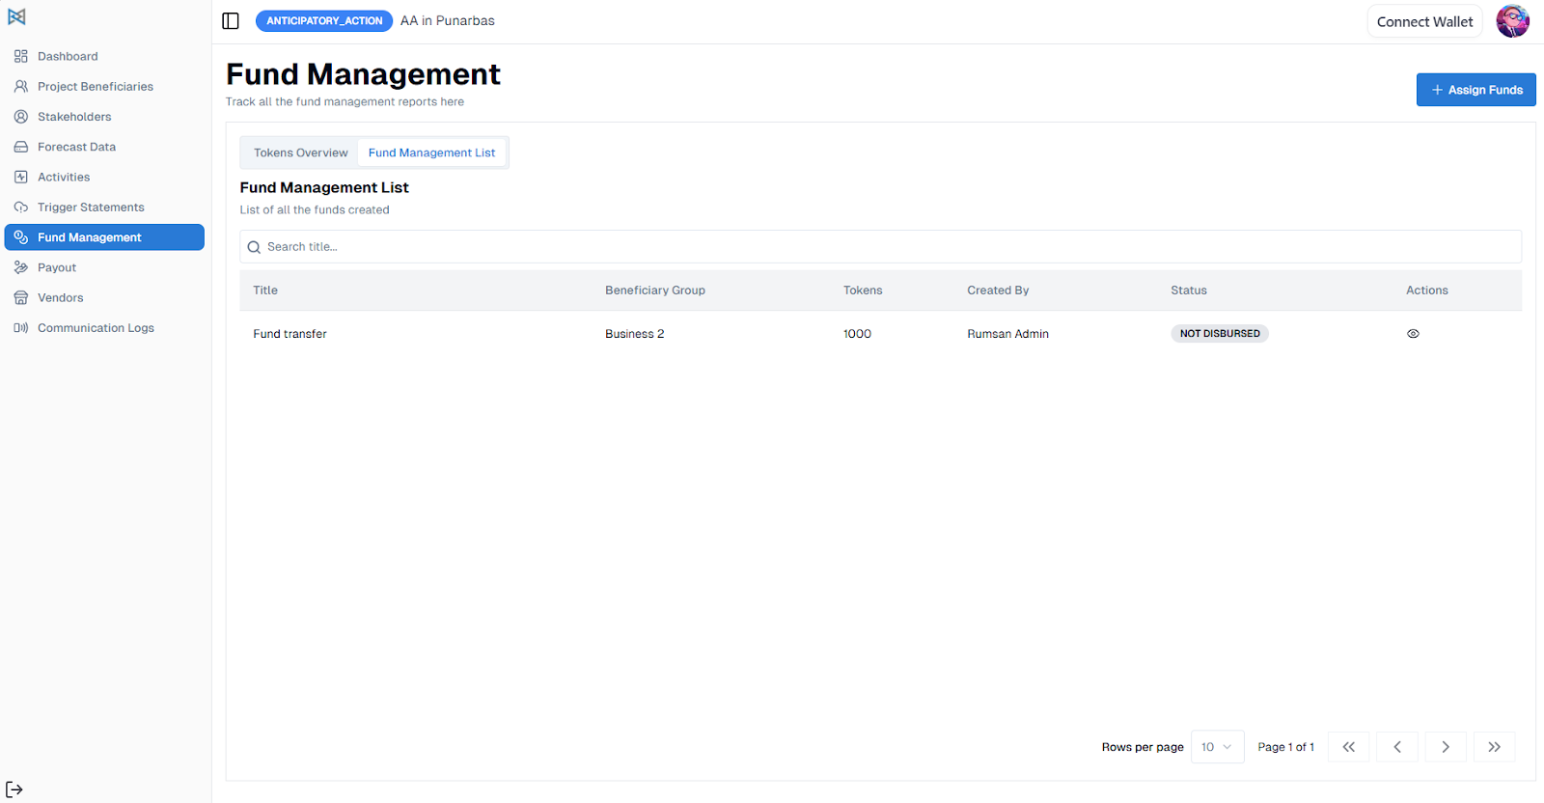Click Beneficiary Group column header
The height and width of the screenshot is (803, 1544).
(655, 291)
